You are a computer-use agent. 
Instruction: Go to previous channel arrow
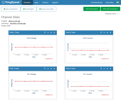pyautogui.click(x=117, y=14)
